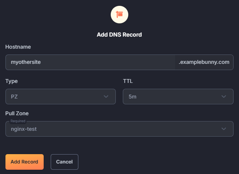Expand the Pull Zone selector showing nginx-test

pos(119,129)
